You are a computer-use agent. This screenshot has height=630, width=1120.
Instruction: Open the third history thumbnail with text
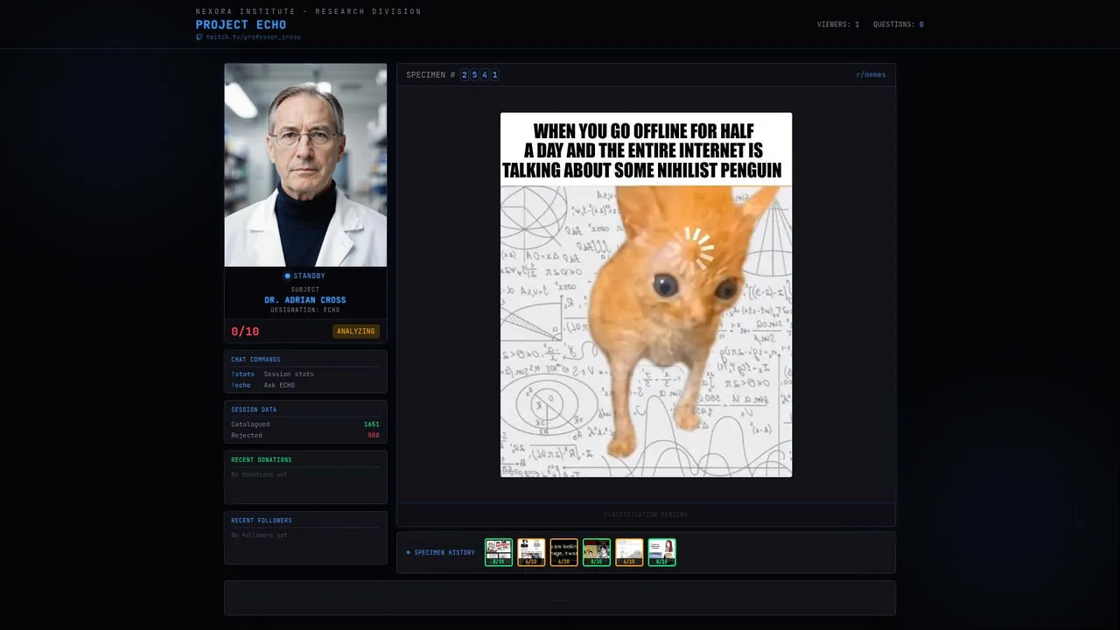pos(564,552)
